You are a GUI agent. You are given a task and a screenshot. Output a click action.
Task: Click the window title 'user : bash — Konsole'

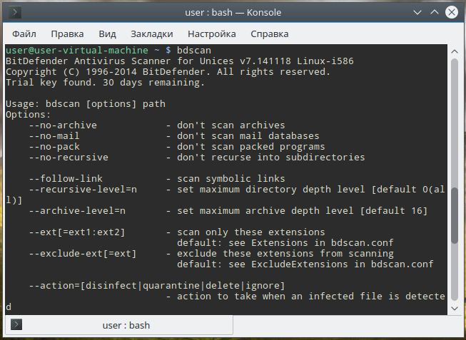pos(233,12)
